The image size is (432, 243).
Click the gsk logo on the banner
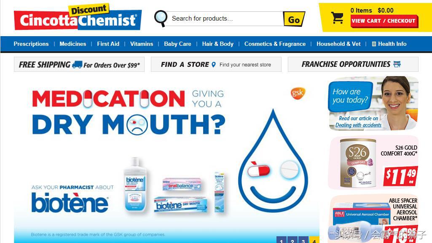pos(298,93)
